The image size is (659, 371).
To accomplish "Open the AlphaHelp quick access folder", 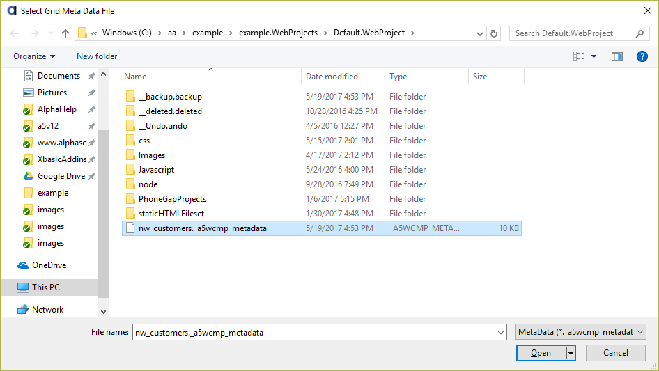I will 56,109.
